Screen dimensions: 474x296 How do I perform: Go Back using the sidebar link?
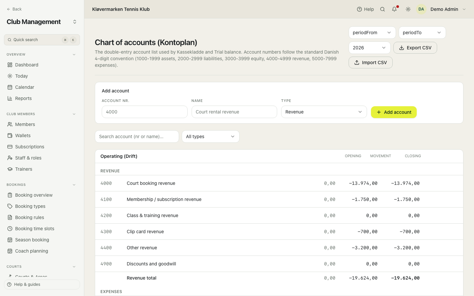[x=14, y=9]
